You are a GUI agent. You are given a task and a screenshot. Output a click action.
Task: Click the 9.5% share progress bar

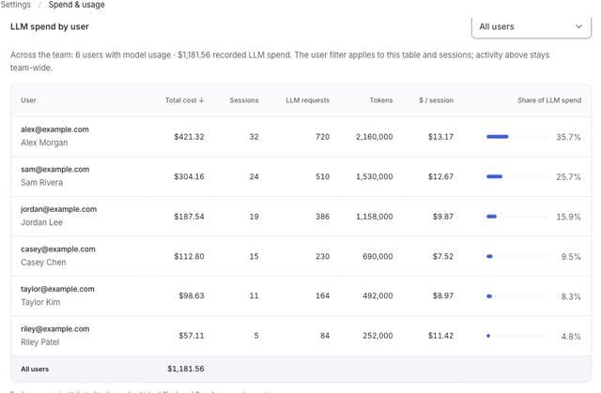[x=517, y=256]
